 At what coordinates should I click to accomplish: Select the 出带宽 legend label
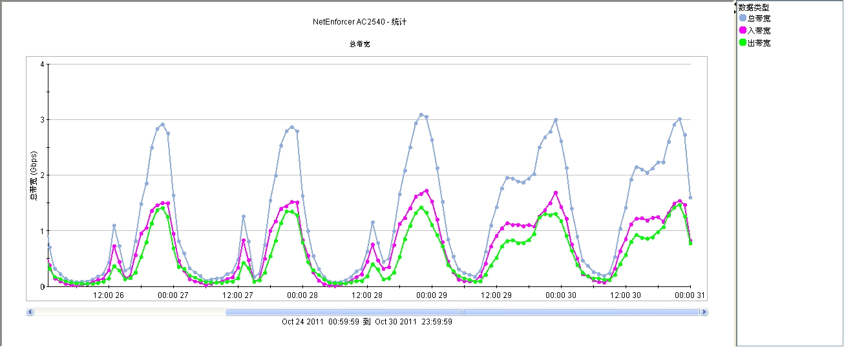coord(759,43)
